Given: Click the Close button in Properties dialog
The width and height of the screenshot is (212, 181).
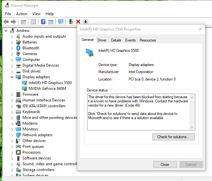Looking at the screenshot, I should [x=165, y=165].
